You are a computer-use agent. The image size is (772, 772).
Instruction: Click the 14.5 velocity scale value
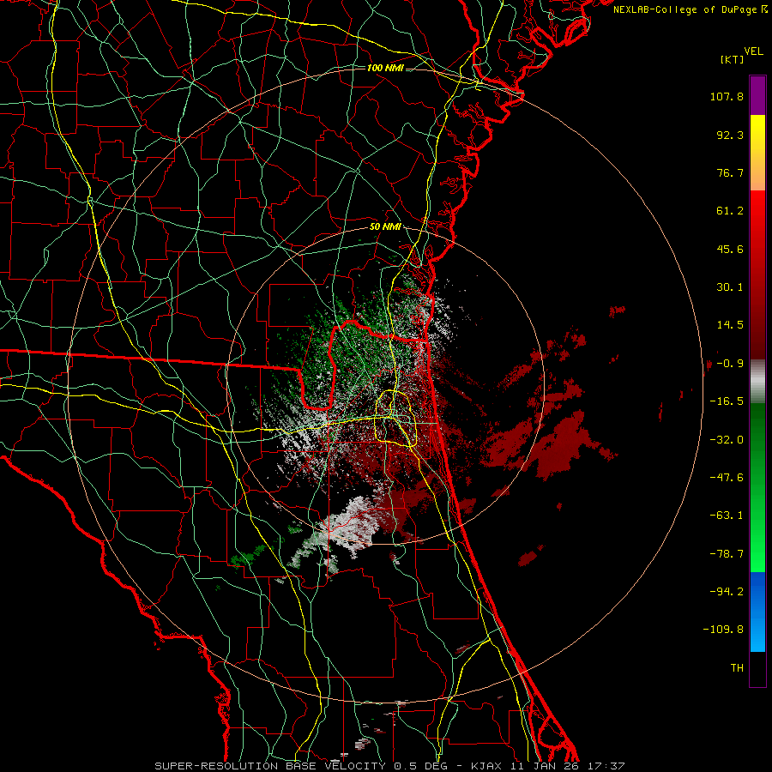pos(730,325)
